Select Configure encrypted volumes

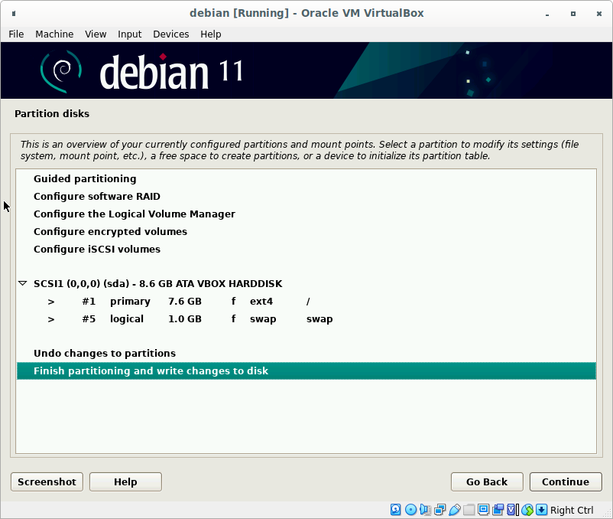[110, 231]
